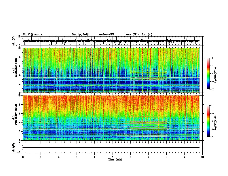This screenshot has width=228, height=176.
Task: Click inside the ch.1 spectrogram panel
Action: tap(111, 70)
